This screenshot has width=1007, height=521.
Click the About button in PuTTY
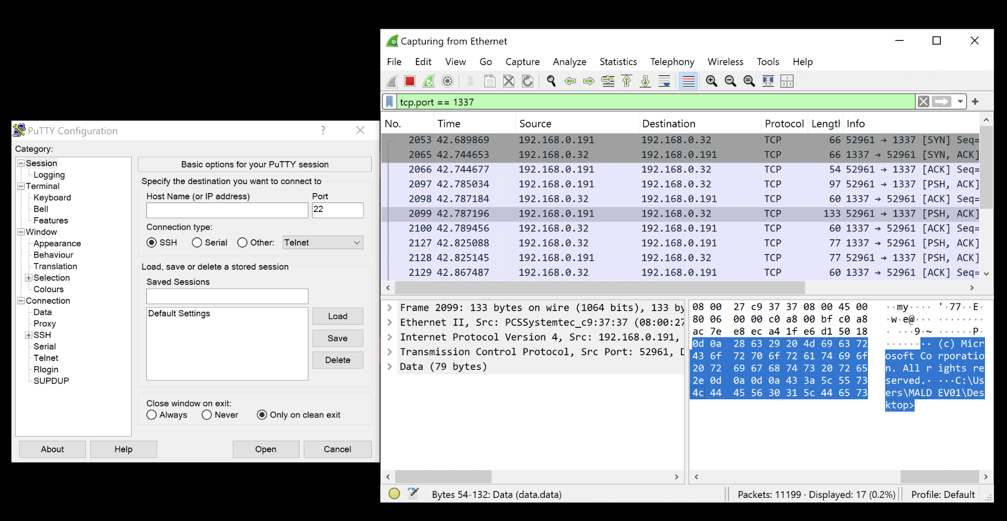[x=52, y=449]
